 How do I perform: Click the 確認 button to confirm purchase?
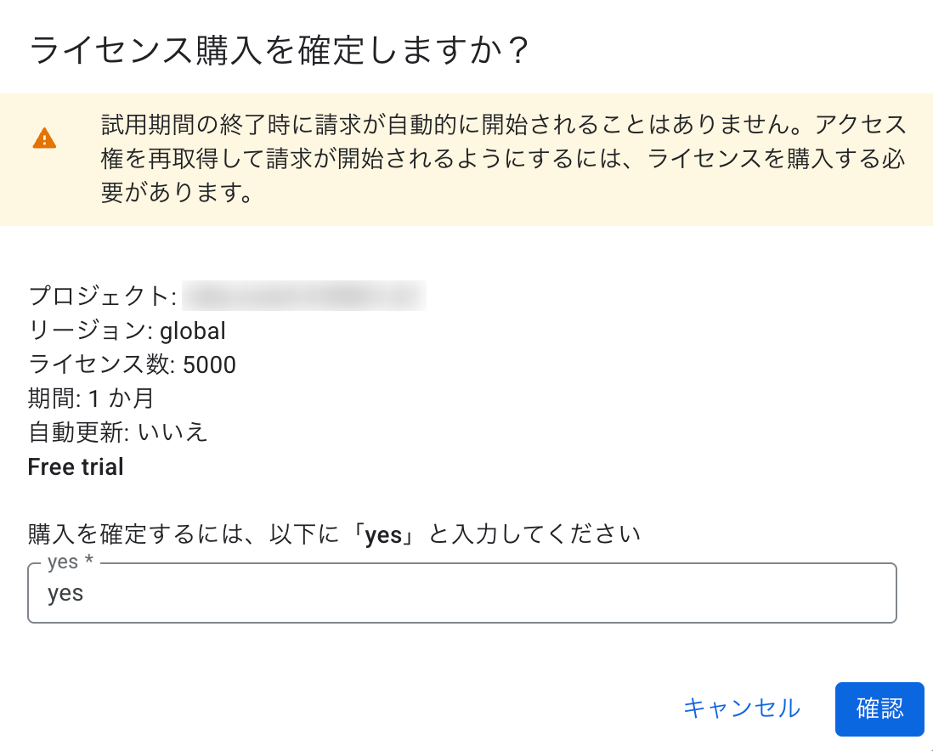click(879, 709)
